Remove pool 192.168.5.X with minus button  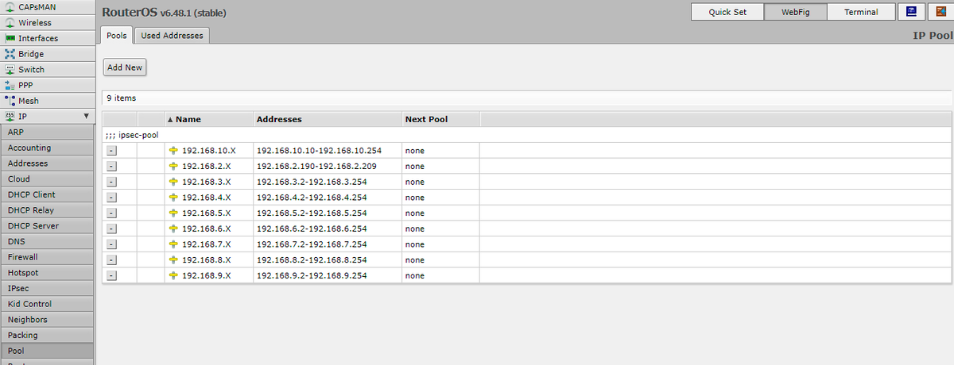click(x=111, y=213)
